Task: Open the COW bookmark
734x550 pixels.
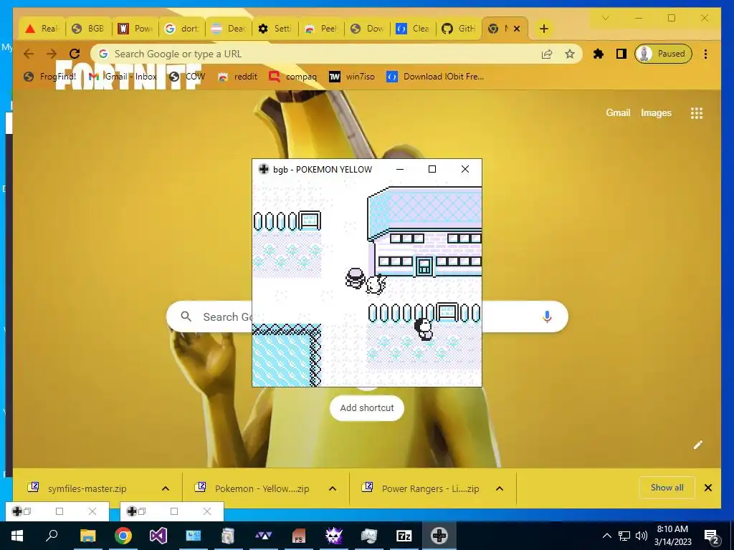Action: point(187,77)
